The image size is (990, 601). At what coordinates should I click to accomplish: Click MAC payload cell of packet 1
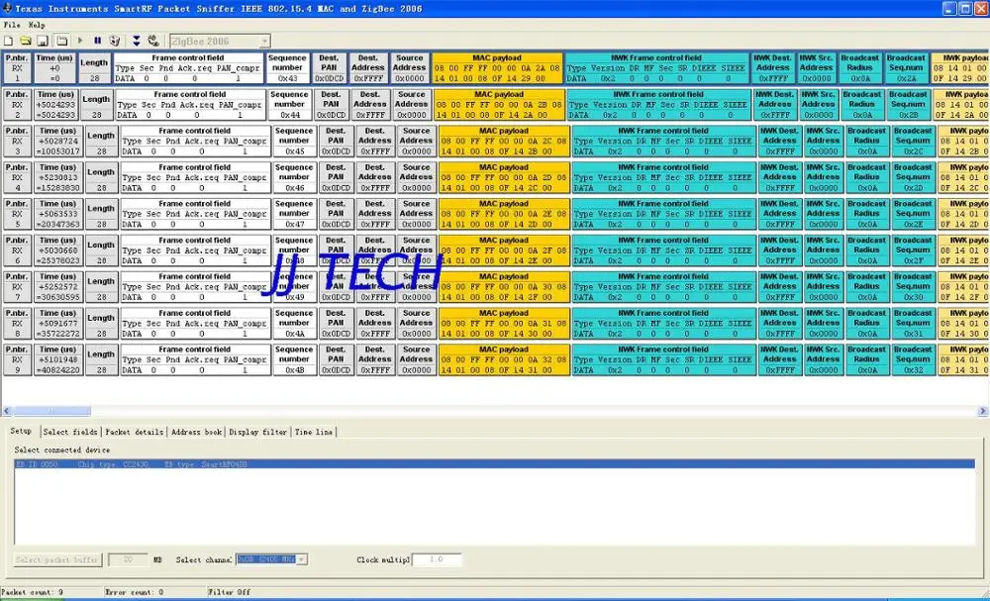497,68
